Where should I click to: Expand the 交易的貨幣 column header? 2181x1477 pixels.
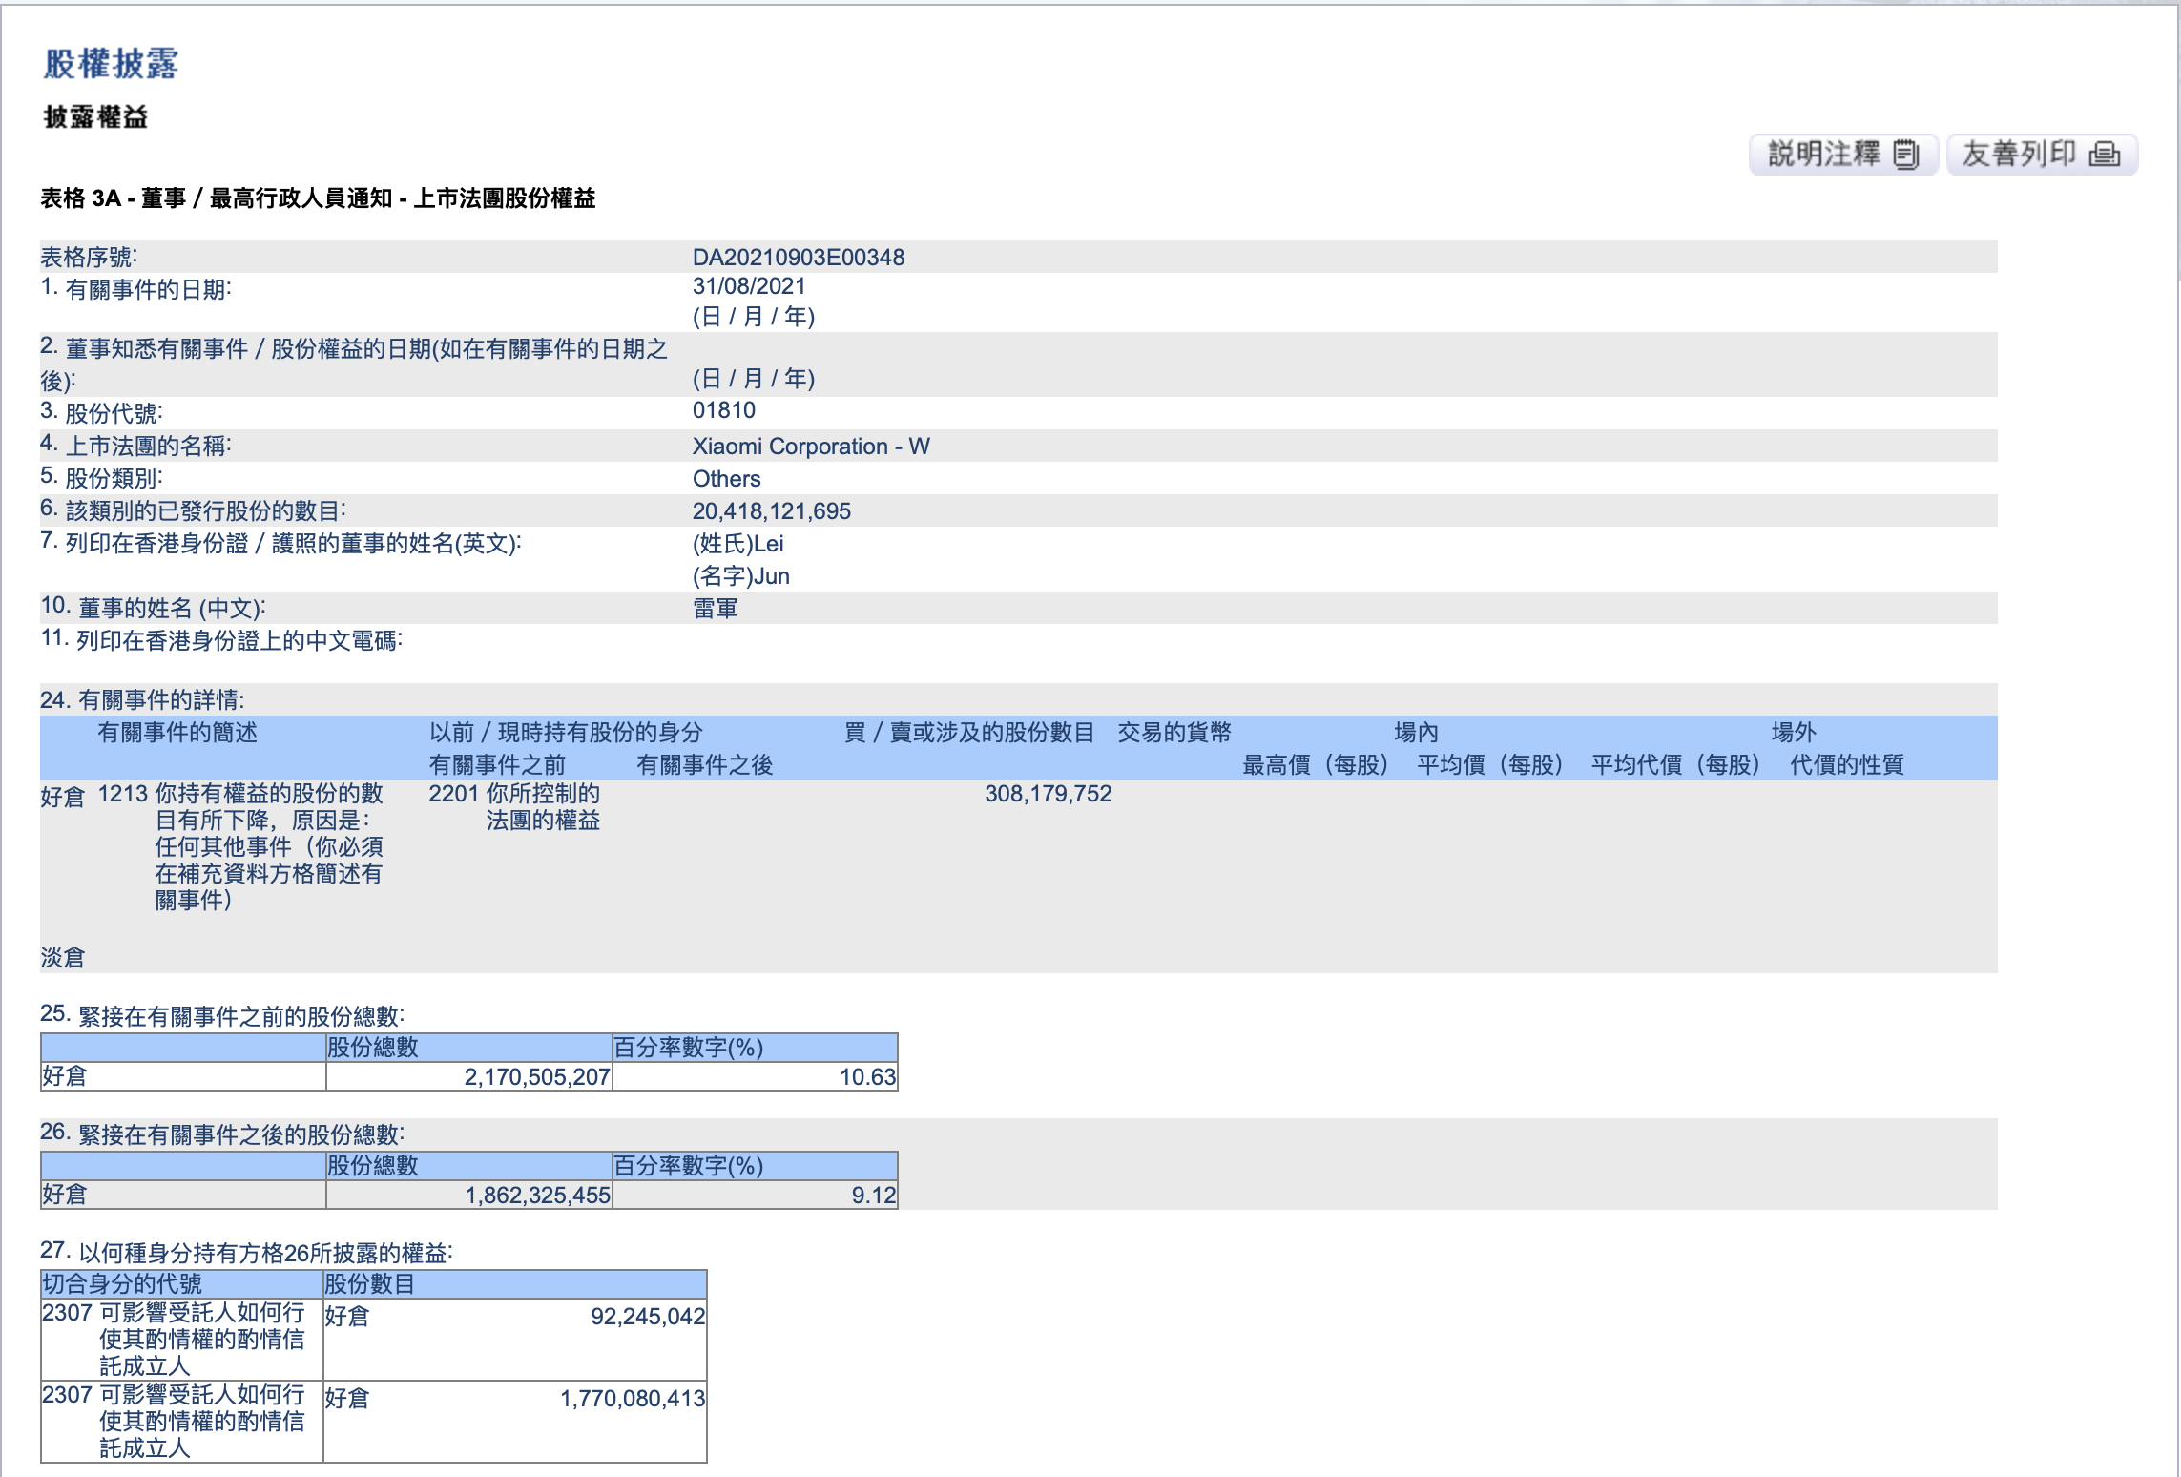(1176, 732)
